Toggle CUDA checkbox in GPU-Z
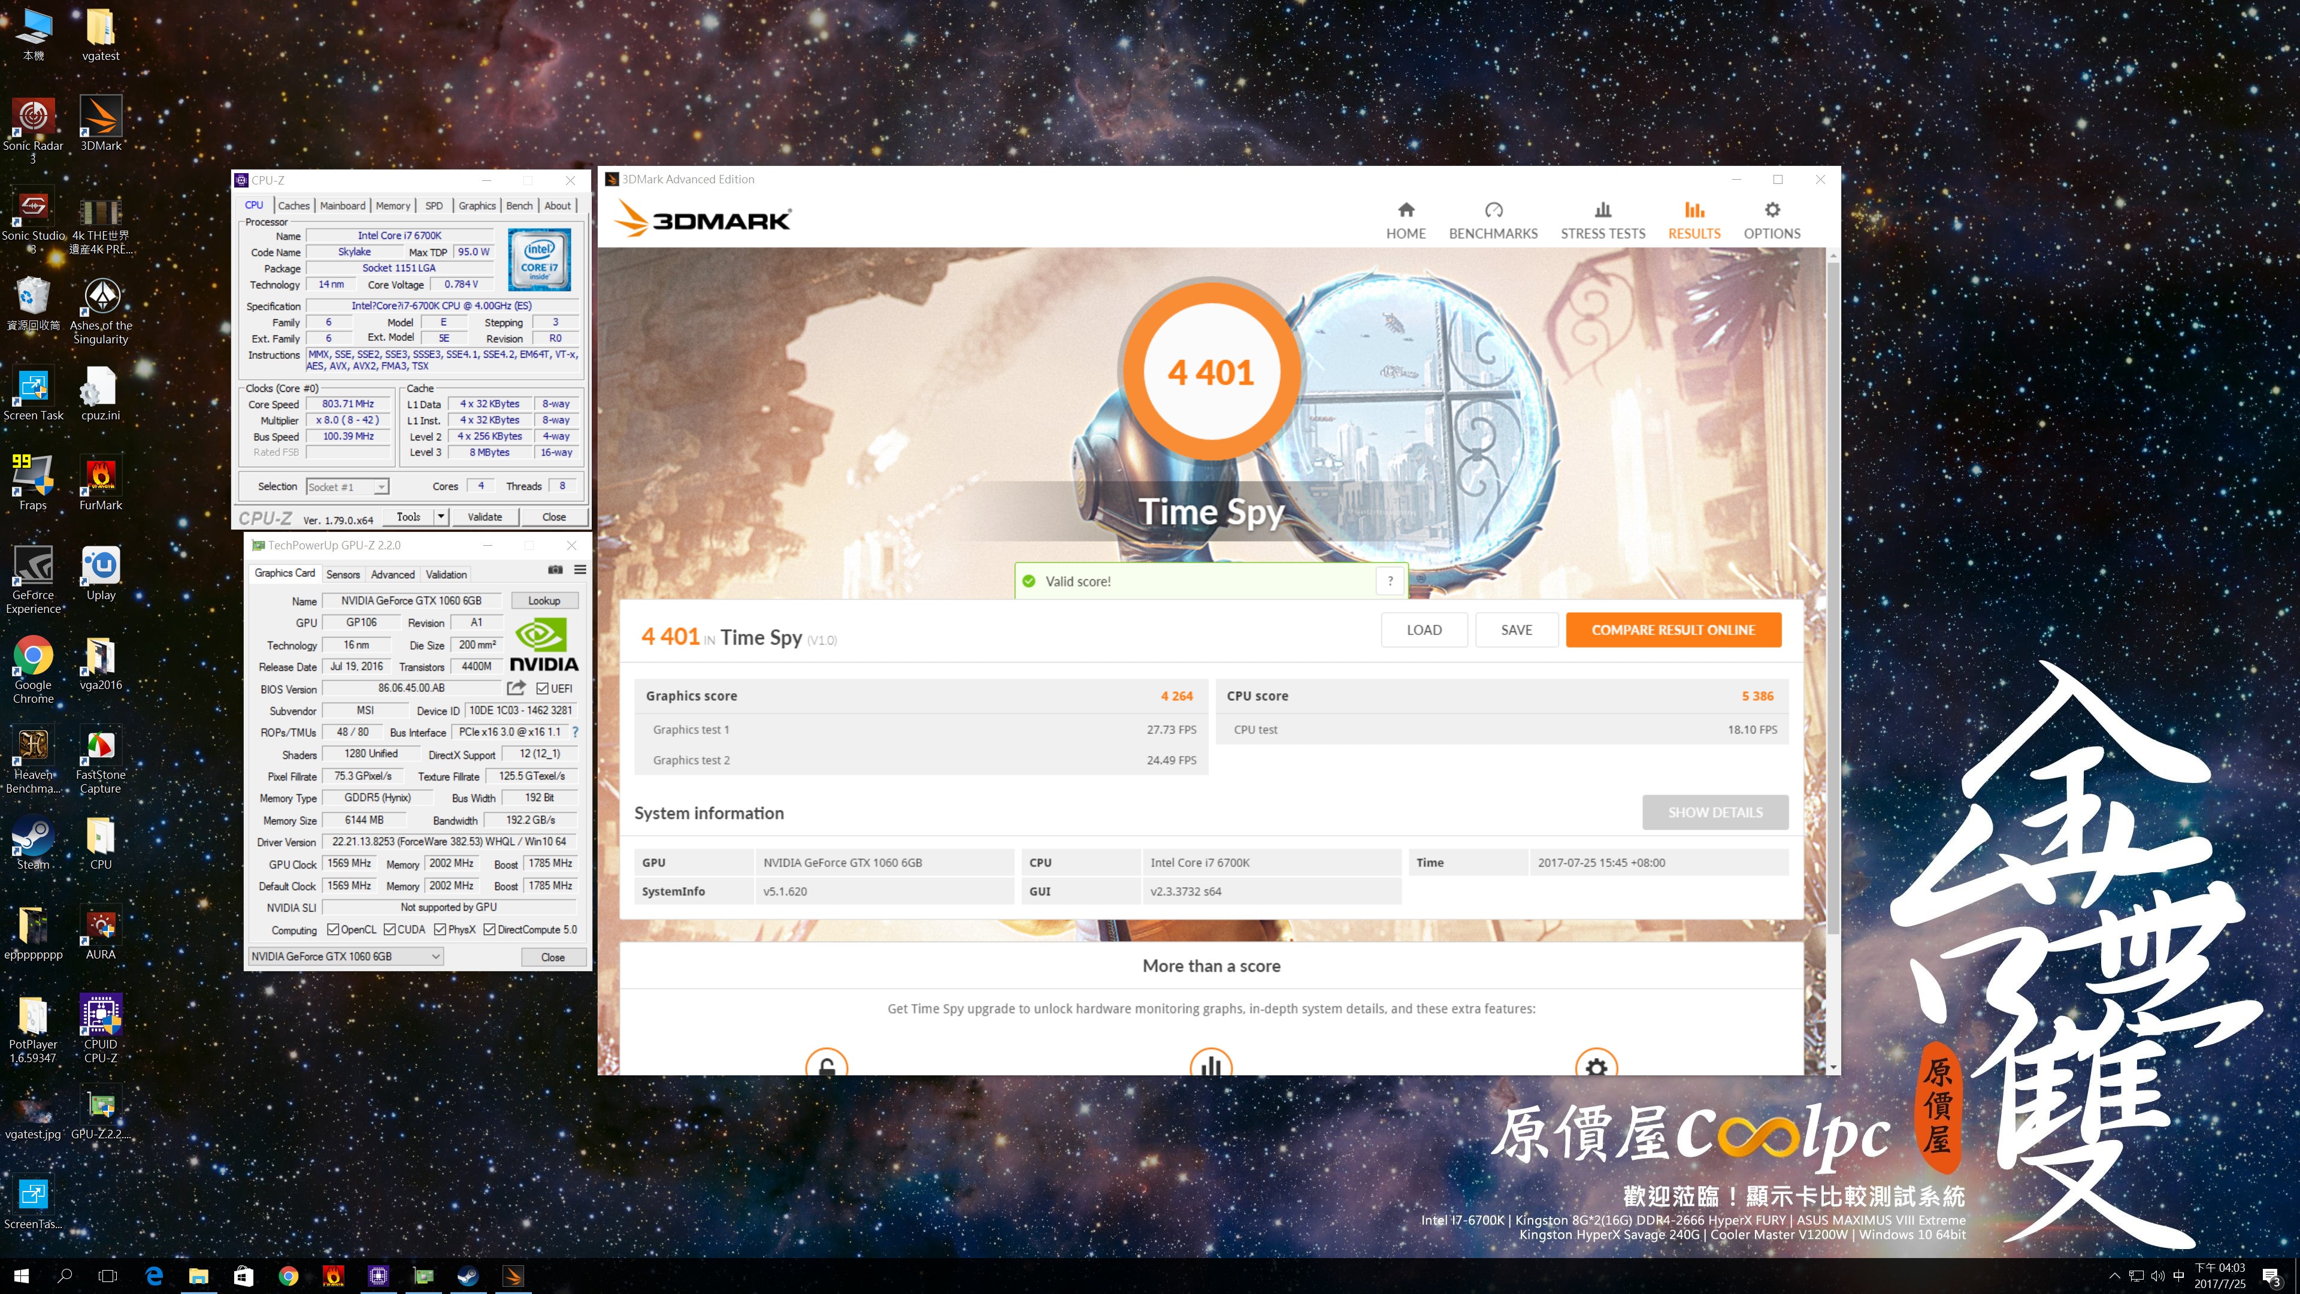The image size is (2300, 1294). coord(390,930)
